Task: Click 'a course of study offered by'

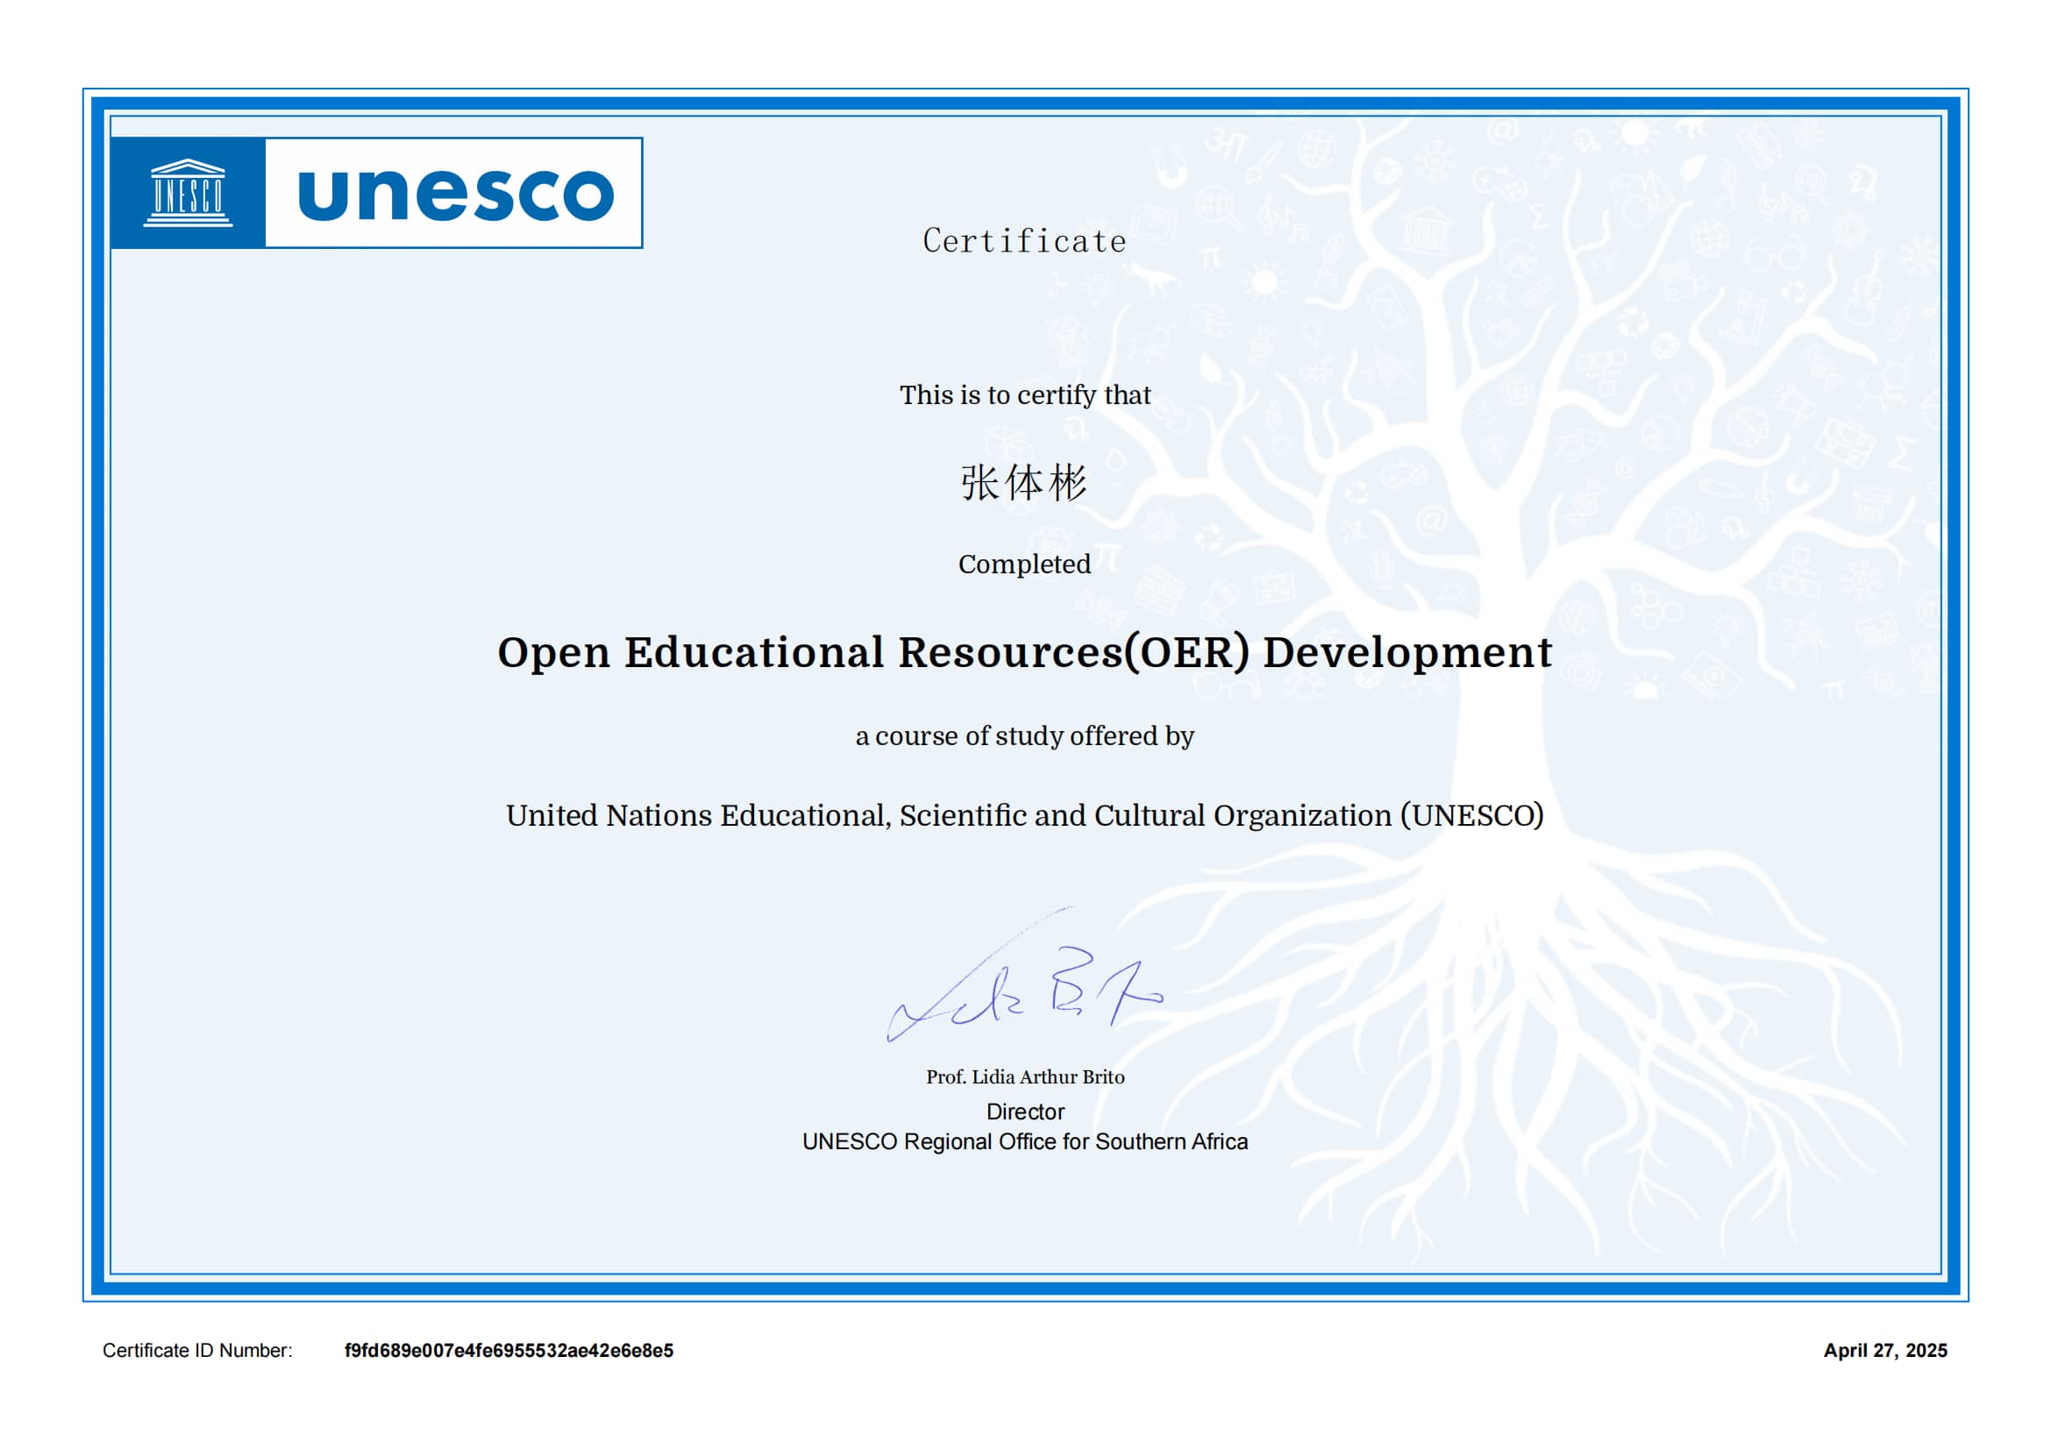Action: click(x=1024, y=736)
